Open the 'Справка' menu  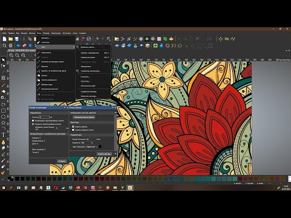82,33
